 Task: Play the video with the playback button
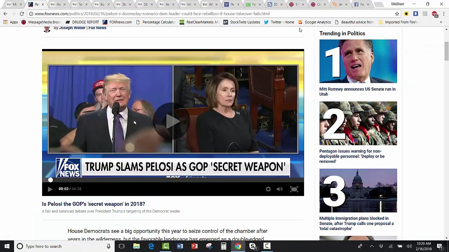click(50, 189)
